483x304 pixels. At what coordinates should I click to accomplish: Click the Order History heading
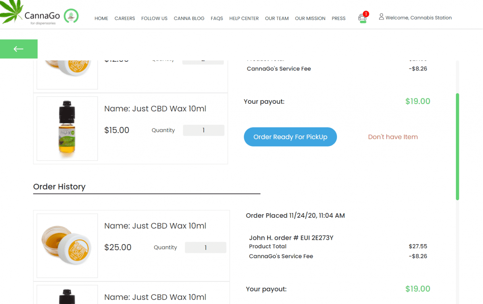click(59, 187)
